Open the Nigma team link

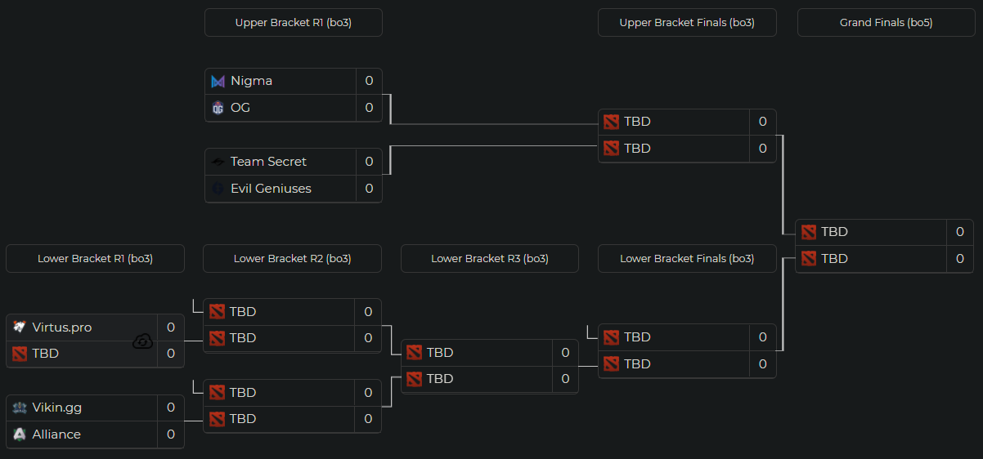(x=251, y=81)
